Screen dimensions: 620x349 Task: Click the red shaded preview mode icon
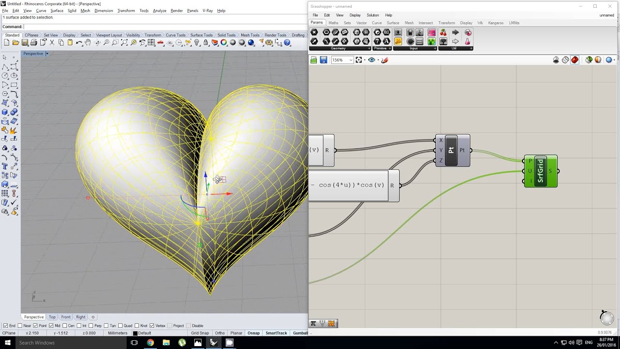[x=574, y=60]
